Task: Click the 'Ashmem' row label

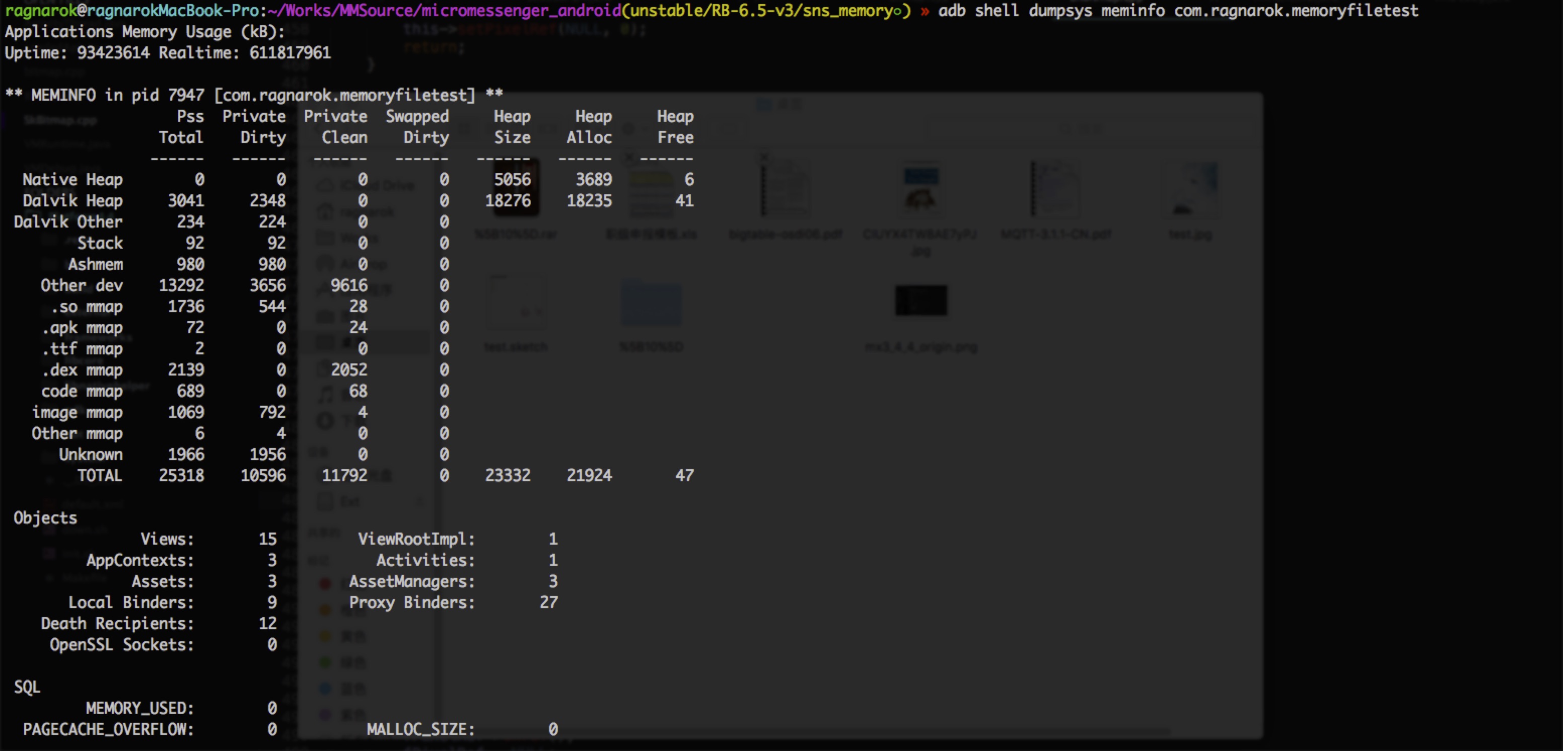Action: (95, 264)
